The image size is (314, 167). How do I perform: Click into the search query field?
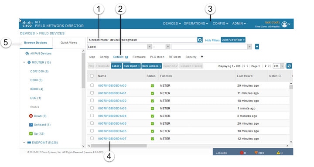click(142, 40)
